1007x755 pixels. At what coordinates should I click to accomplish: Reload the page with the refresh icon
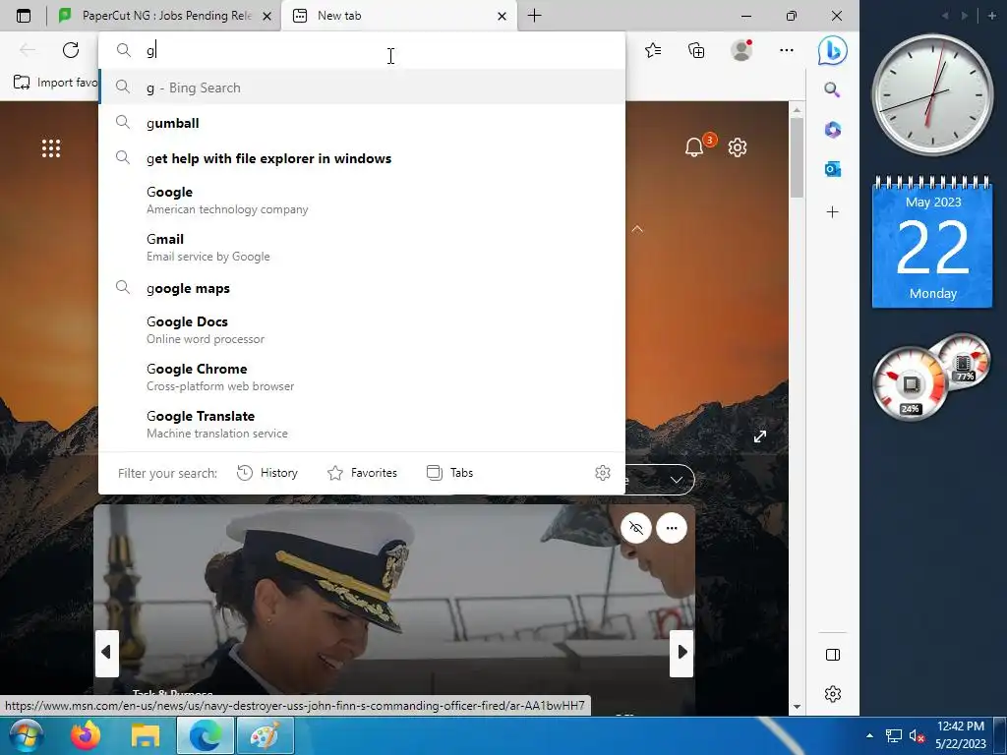click(71, 50)
